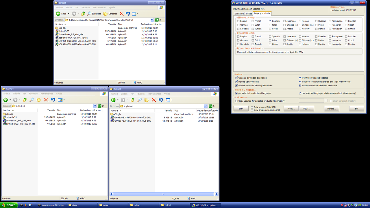370x208 pixels.
Task: Click address field in X:\dotnet window
Action: (x=52, y=106)
